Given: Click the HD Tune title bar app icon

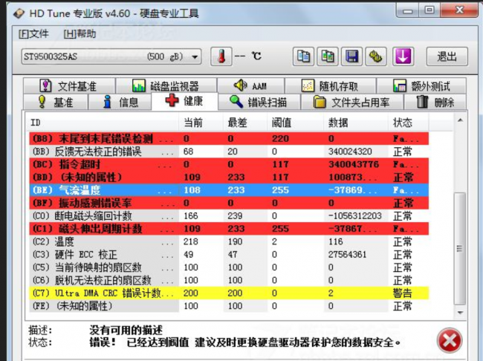Looking at the screenshot, I should pos(19,13).
